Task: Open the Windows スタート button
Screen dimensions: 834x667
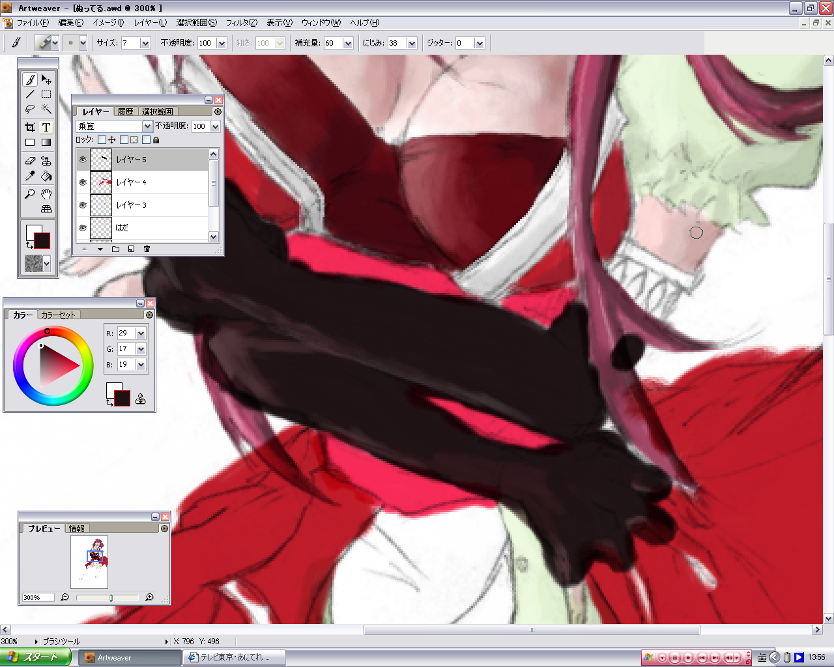Action: click(x=35, y=657)
